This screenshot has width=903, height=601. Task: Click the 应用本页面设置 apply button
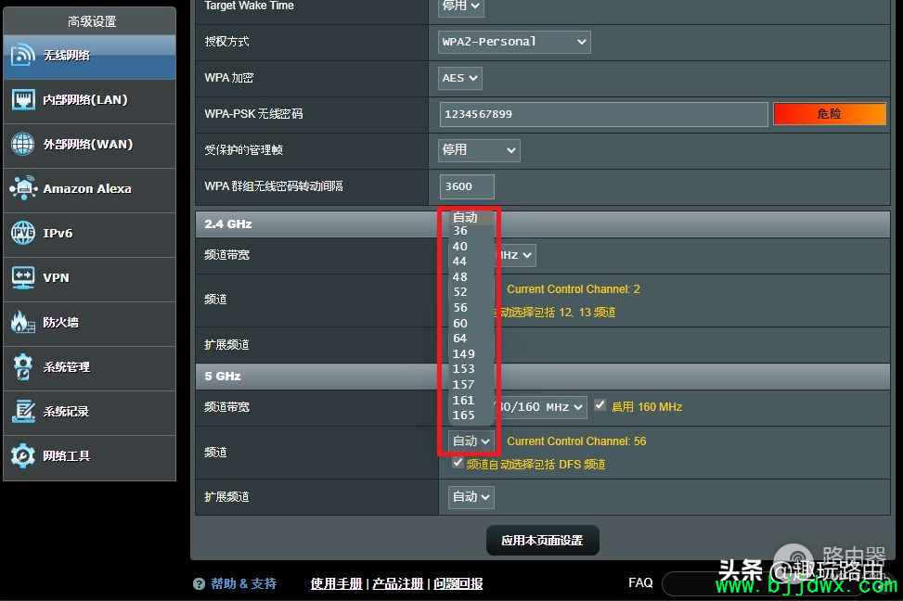pos(542,540)
